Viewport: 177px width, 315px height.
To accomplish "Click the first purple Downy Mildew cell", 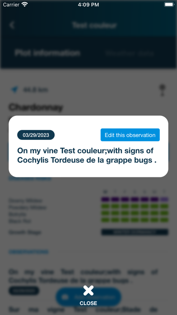I will [105, 199].
